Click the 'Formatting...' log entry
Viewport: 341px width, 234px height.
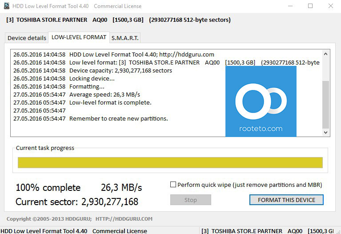[59, 87]
